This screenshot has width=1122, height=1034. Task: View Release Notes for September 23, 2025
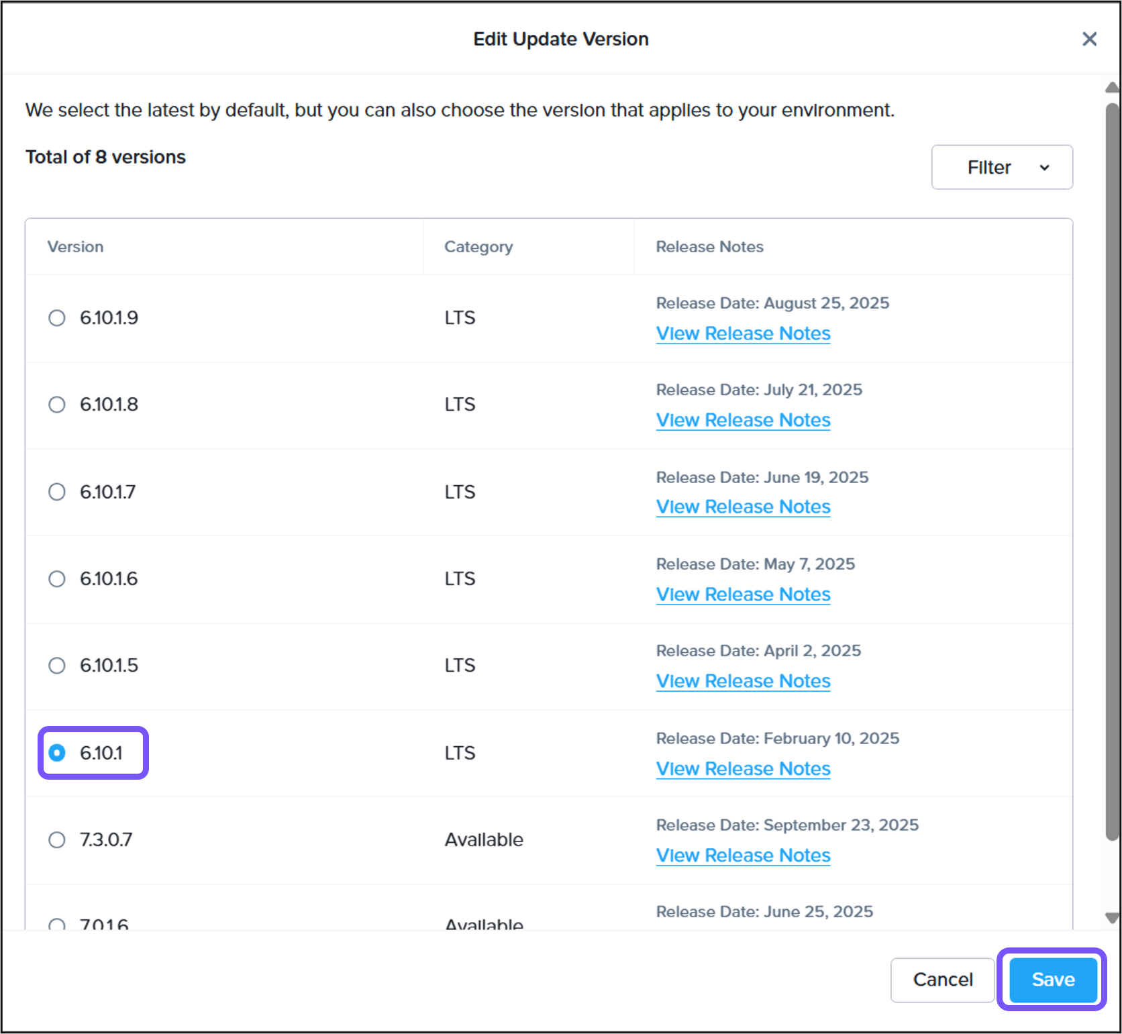(x=743, y=856)
